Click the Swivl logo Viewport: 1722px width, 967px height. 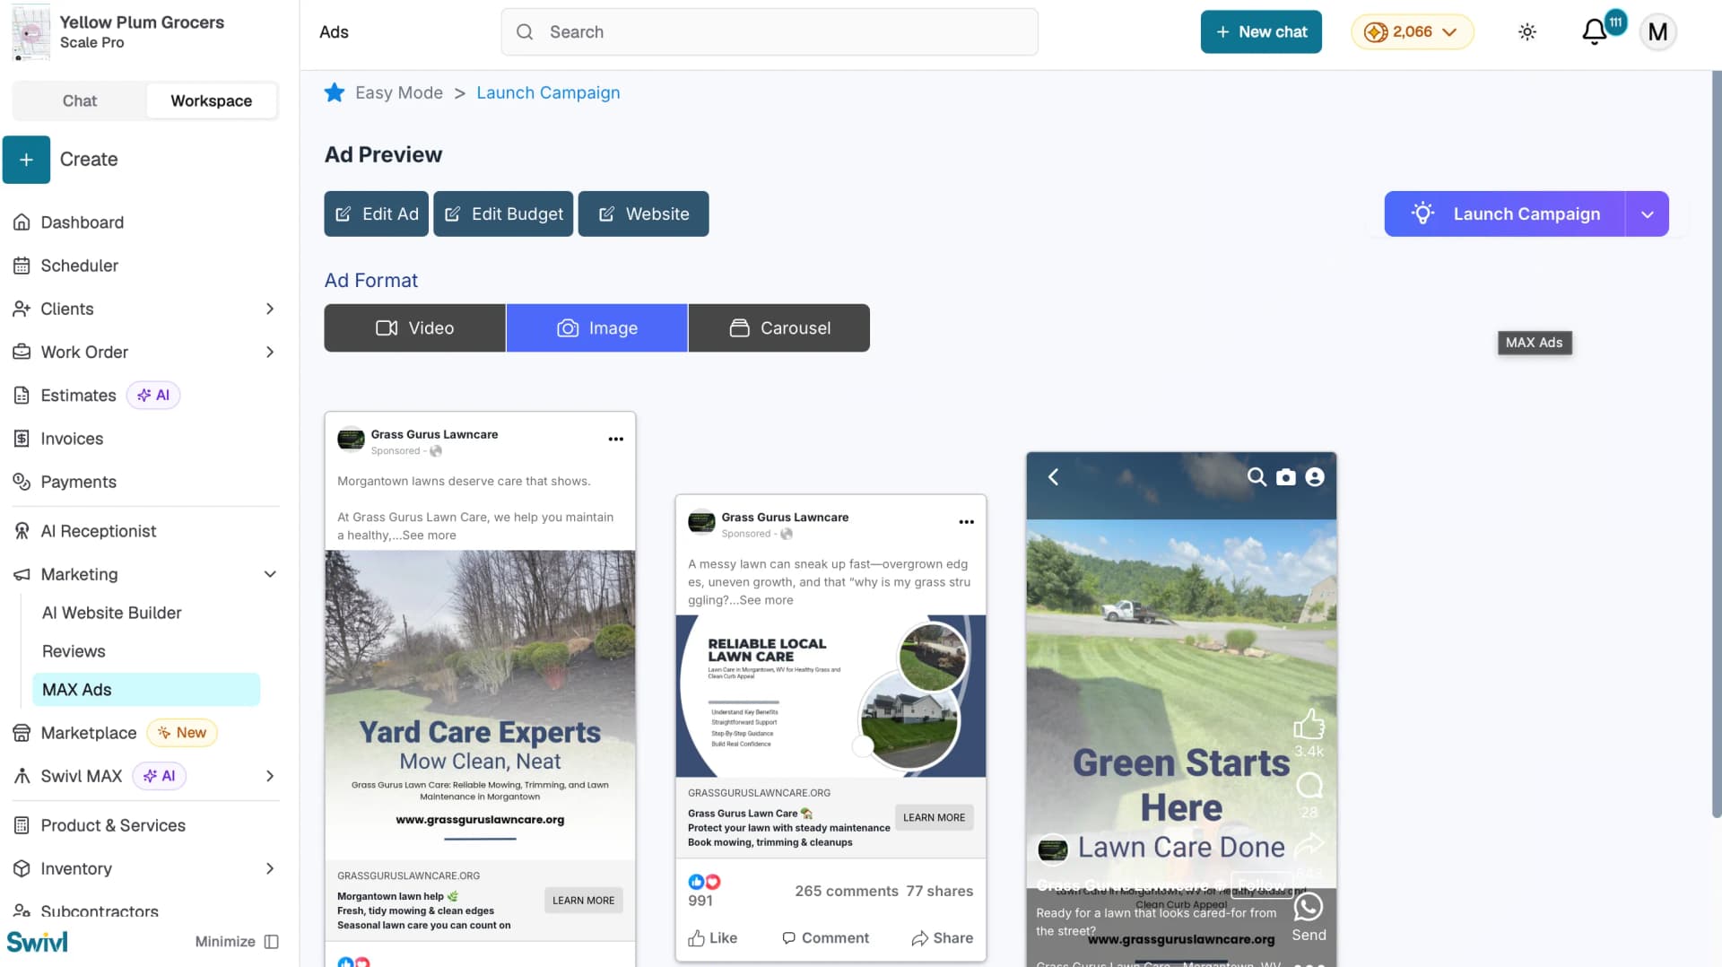(x=38, y=942)
